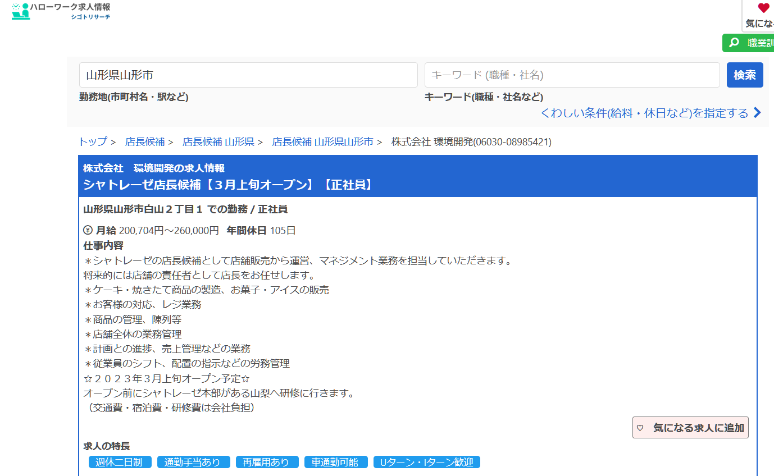
Task: Open 店長候補 山形県山形市 breadcrumb link
Action: [322, 142]
